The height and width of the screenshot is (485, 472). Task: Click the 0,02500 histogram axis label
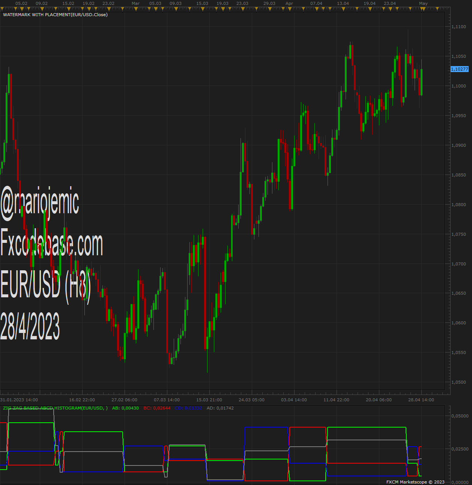click(460, 449)
